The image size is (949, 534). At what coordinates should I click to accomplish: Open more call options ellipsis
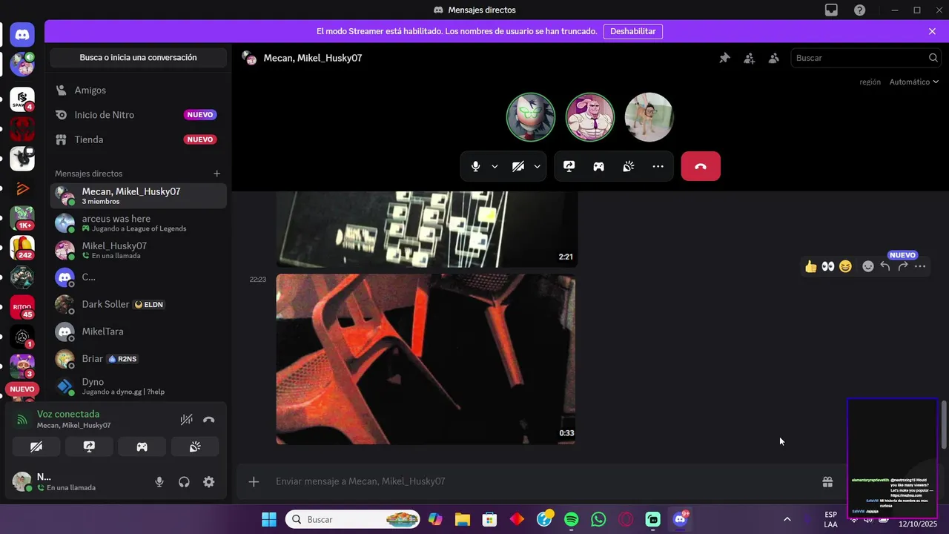point(658,166)
